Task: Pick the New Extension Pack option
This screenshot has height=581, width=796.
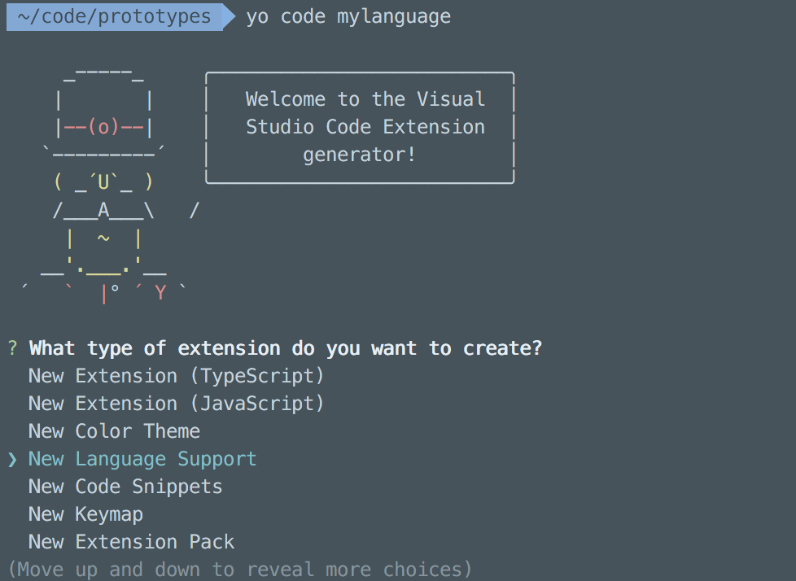Action: 131,542
